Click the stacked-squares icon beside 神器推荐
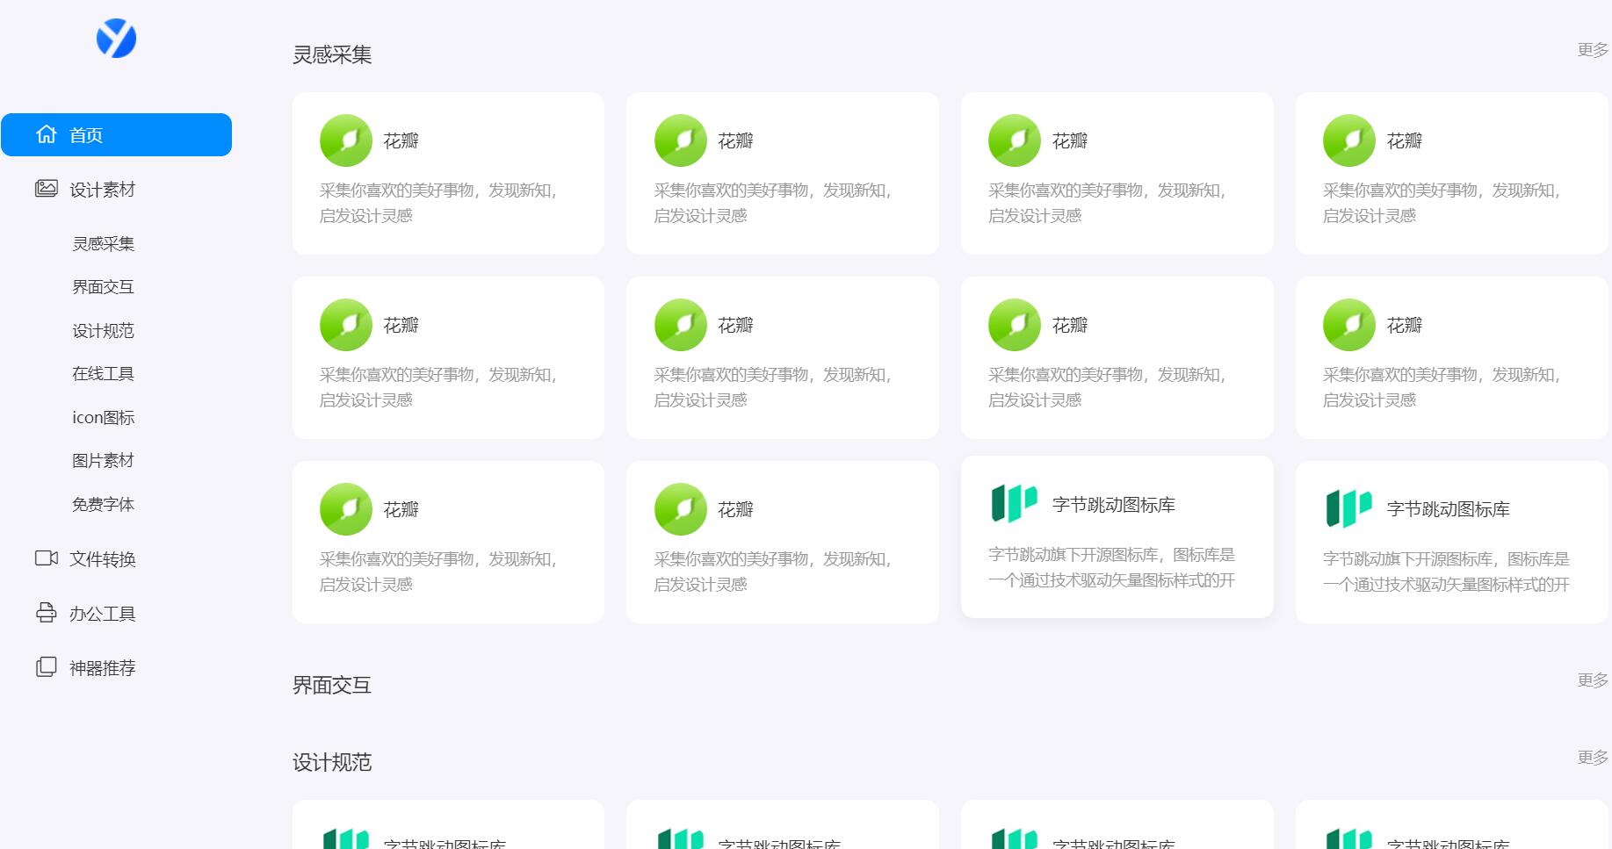 (46, 667)
